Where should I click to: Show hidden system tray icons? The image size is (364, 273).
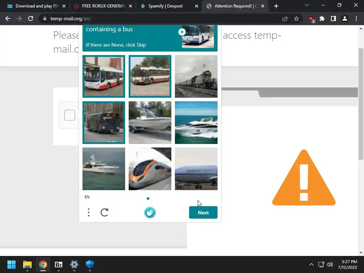[311, 264]
